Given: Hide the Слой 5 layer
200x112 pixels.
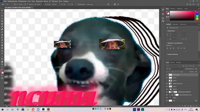Looking at the screenshot, I should click(167, 78).
